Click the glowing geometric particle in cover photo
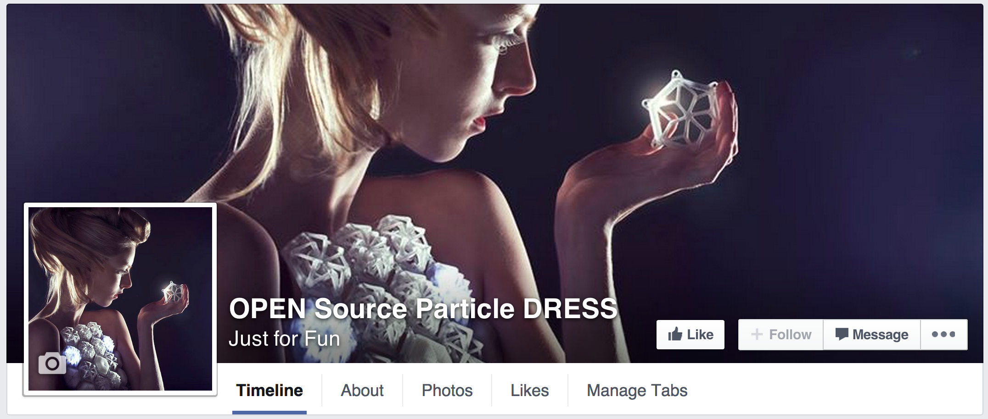This screenshot has height=419, width=988. (679, 110)
